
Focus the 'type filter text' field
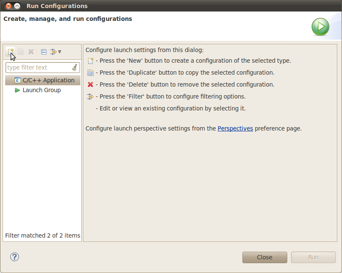(x=38, y=67)
